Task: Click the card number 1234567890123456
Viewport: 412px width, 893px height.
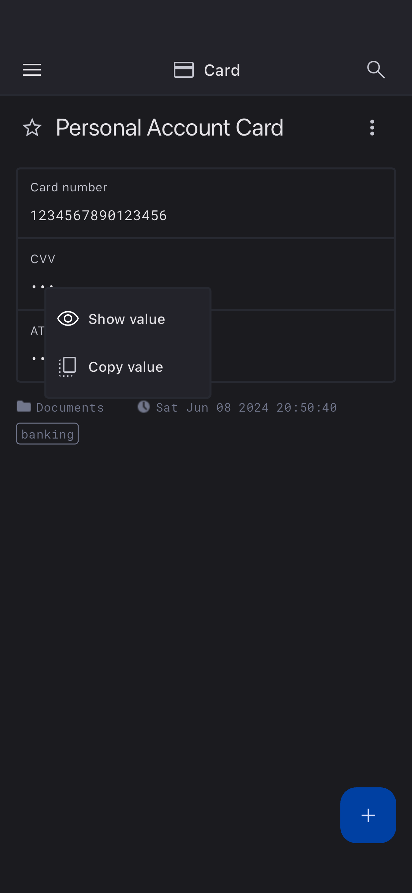Action: pos(99,216)
